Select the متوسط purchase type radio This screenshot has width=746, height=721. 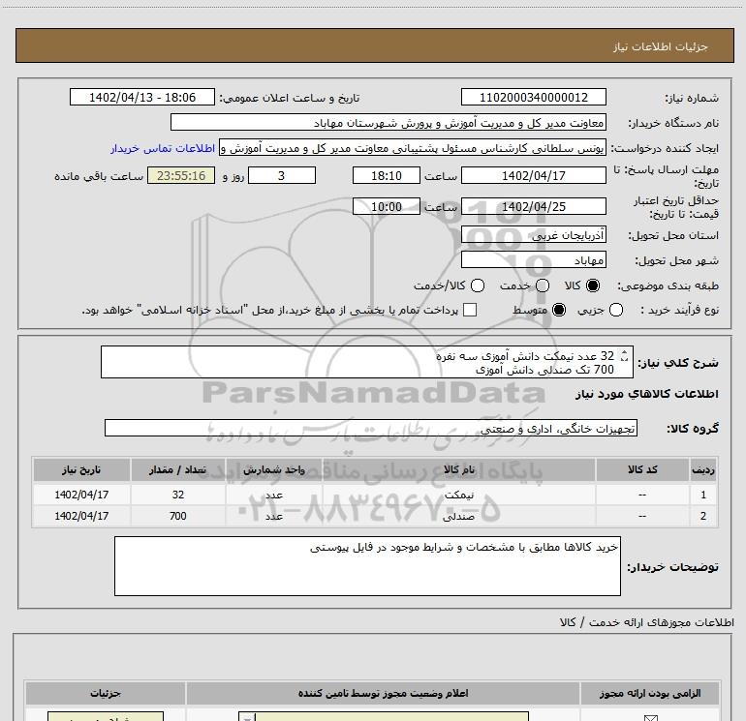click(559, 311)
